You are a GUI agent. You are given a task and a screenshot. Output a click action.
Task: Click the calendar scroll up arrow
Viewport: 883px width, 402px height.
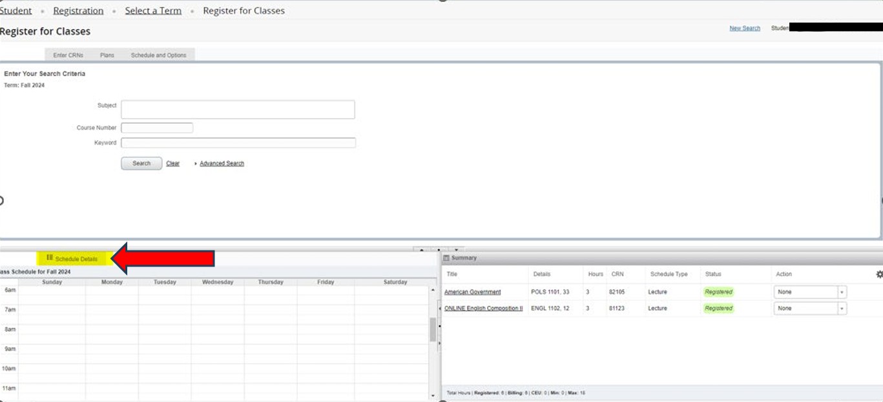[433, 290]
